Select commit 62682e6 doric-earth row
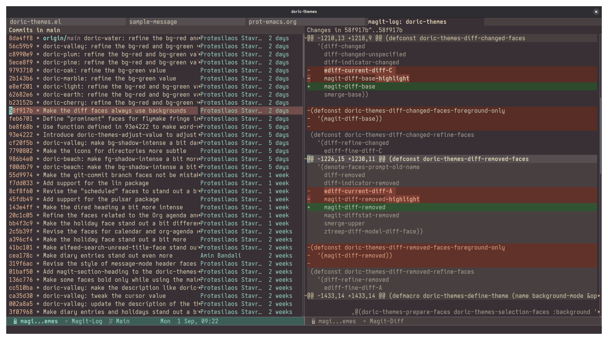 155,94
